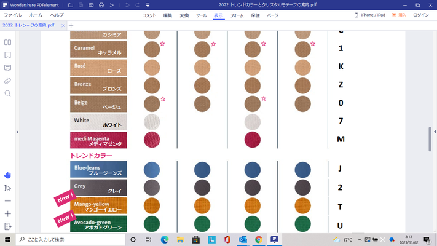Switch to the ページ tab
Viewport: 437px width, 246px height.
point(272,15)
